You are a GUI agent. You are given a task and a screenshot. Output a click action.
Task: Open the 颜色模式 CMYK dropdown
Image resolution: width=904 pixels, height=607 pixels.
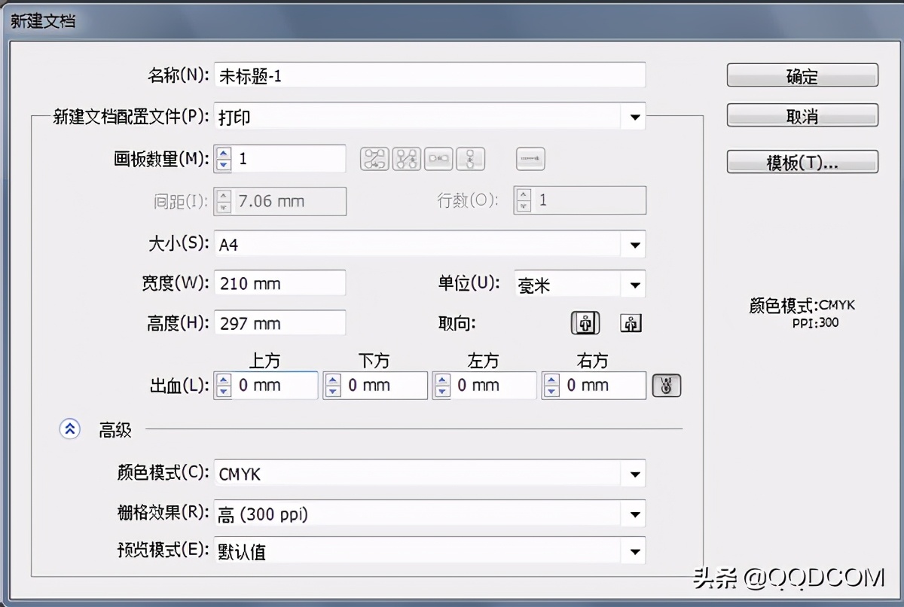[637, 474]
